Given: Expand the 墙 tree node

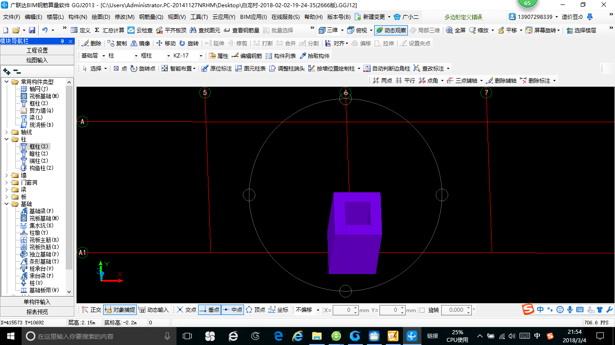Looking at the screenshot, I should (6, 175).
